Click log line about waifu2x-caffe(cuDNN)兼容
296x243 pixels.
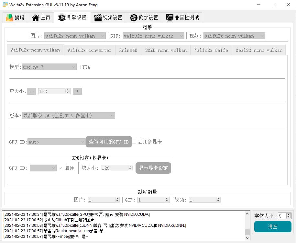(95, 226)
